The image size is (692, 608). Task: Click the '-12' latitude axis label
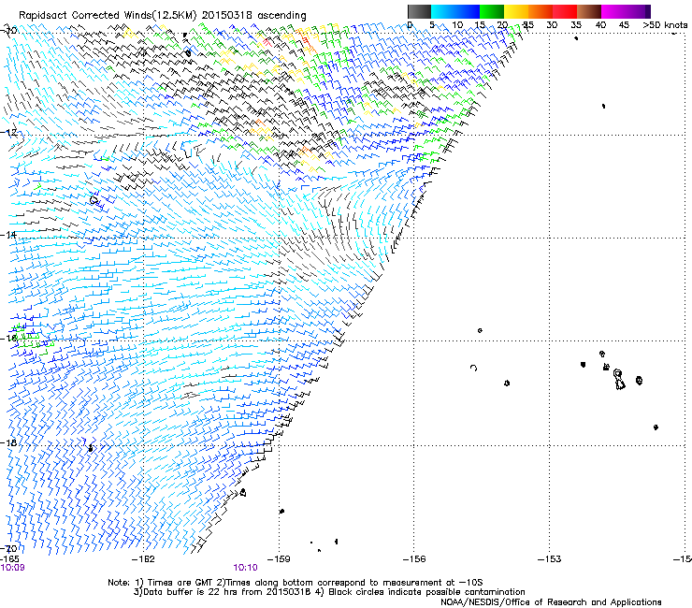[x=8, y=132]
